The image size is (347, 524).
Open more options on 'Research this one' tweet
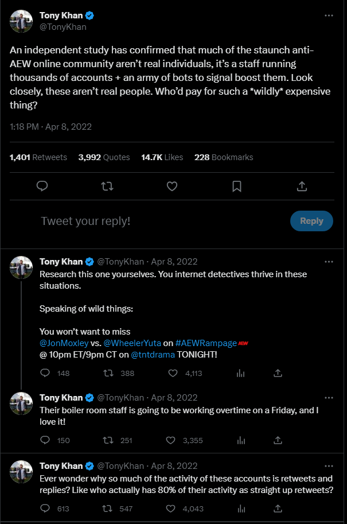pos(329,262)
